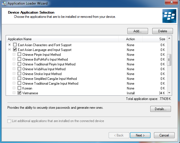Click tree node beside Chinese WubiHua Input Method

point(14,69)
